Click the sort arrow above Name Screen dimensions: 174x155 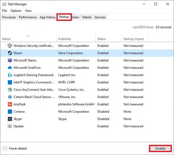[27, 36]
